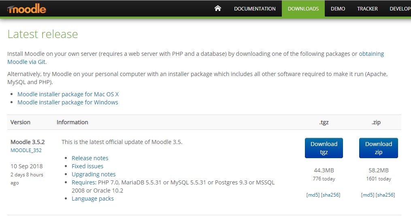
Task: Click the '.tgz' column header
Action: coord(324,123)
